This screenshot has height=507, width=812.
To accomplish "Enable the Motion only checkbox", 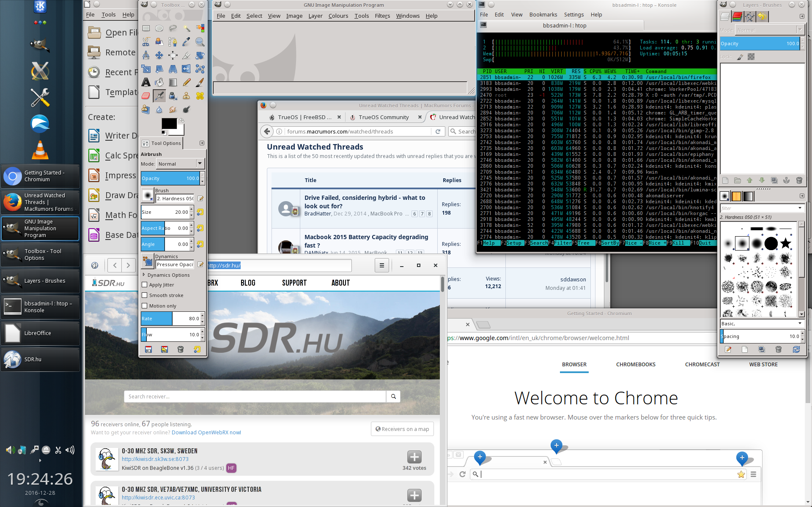I will [145, 306].
